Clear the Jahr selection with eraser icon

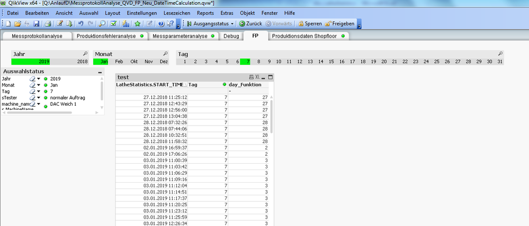pos(32,78)
